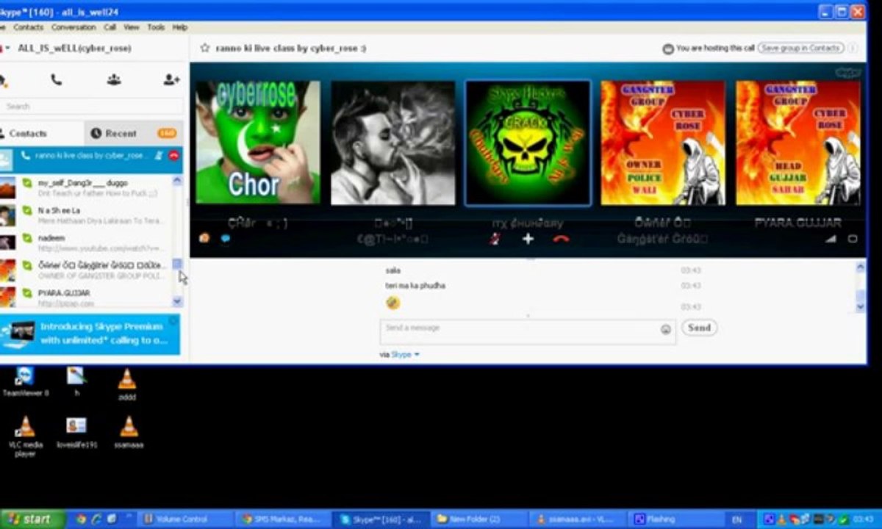Click the call quality signal icon
This screenshot has height=529, width=882.
tap(831, 239)
